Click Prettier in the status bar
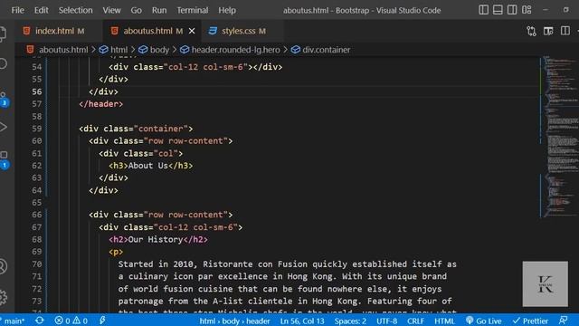The width and height of the screenshot is (579, 326). click(x=530, y=321)
